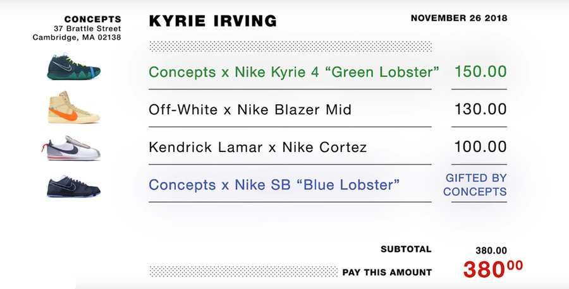Click the 150.00 price in green

480,71
